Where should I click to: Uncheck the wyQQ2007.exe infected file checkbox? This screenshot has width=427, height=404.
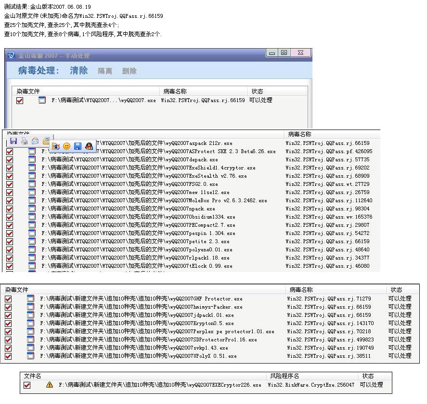[x=20, y=101]
